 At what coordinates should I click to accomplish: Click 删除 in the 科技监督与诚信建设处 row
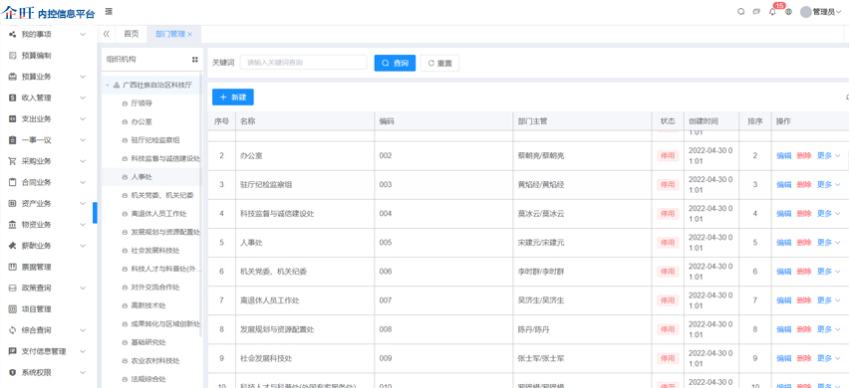[x=804, y=214]
